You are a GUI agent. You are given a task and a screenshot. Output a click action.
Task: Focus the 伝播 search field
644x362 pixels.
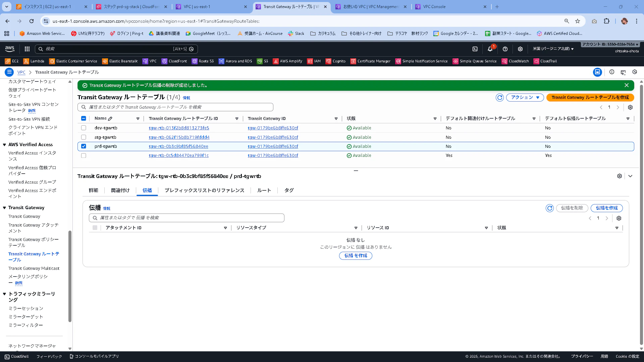pyautogui.click(x=186, y=218)
